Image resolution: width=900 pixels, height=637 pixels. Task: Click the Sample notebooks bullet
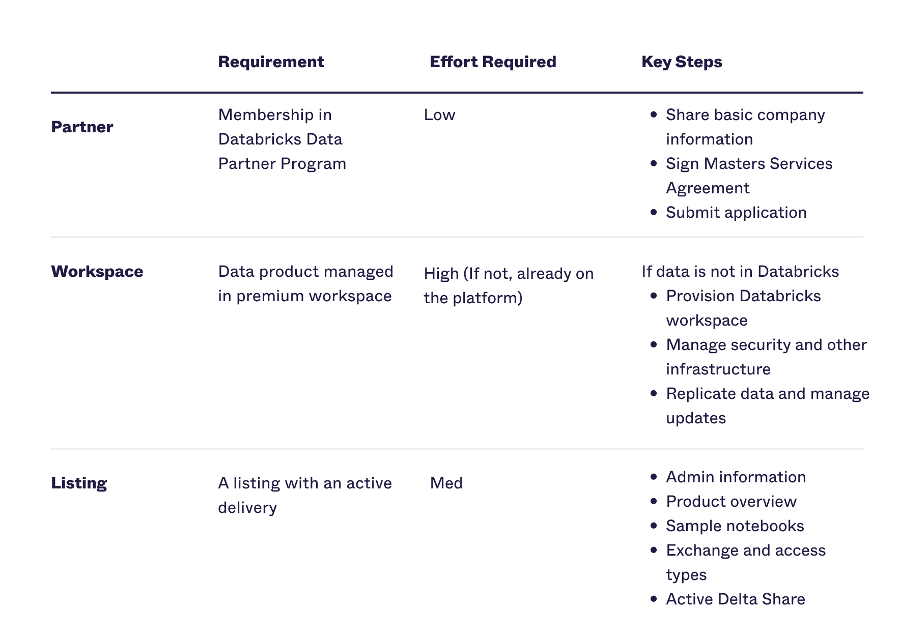tap(735, 526)
